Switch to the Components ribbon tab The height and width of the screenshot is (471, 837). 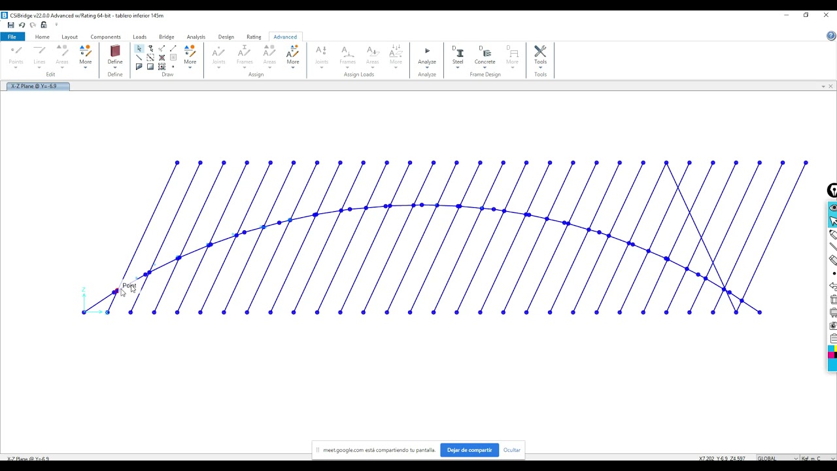click(105, 37)
